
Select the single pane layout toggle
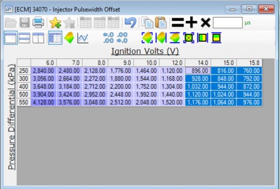(x=10, y=38)
